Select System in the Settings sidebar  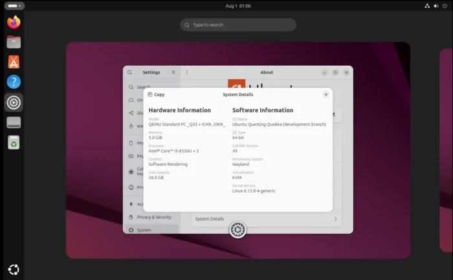coord(144,230)
